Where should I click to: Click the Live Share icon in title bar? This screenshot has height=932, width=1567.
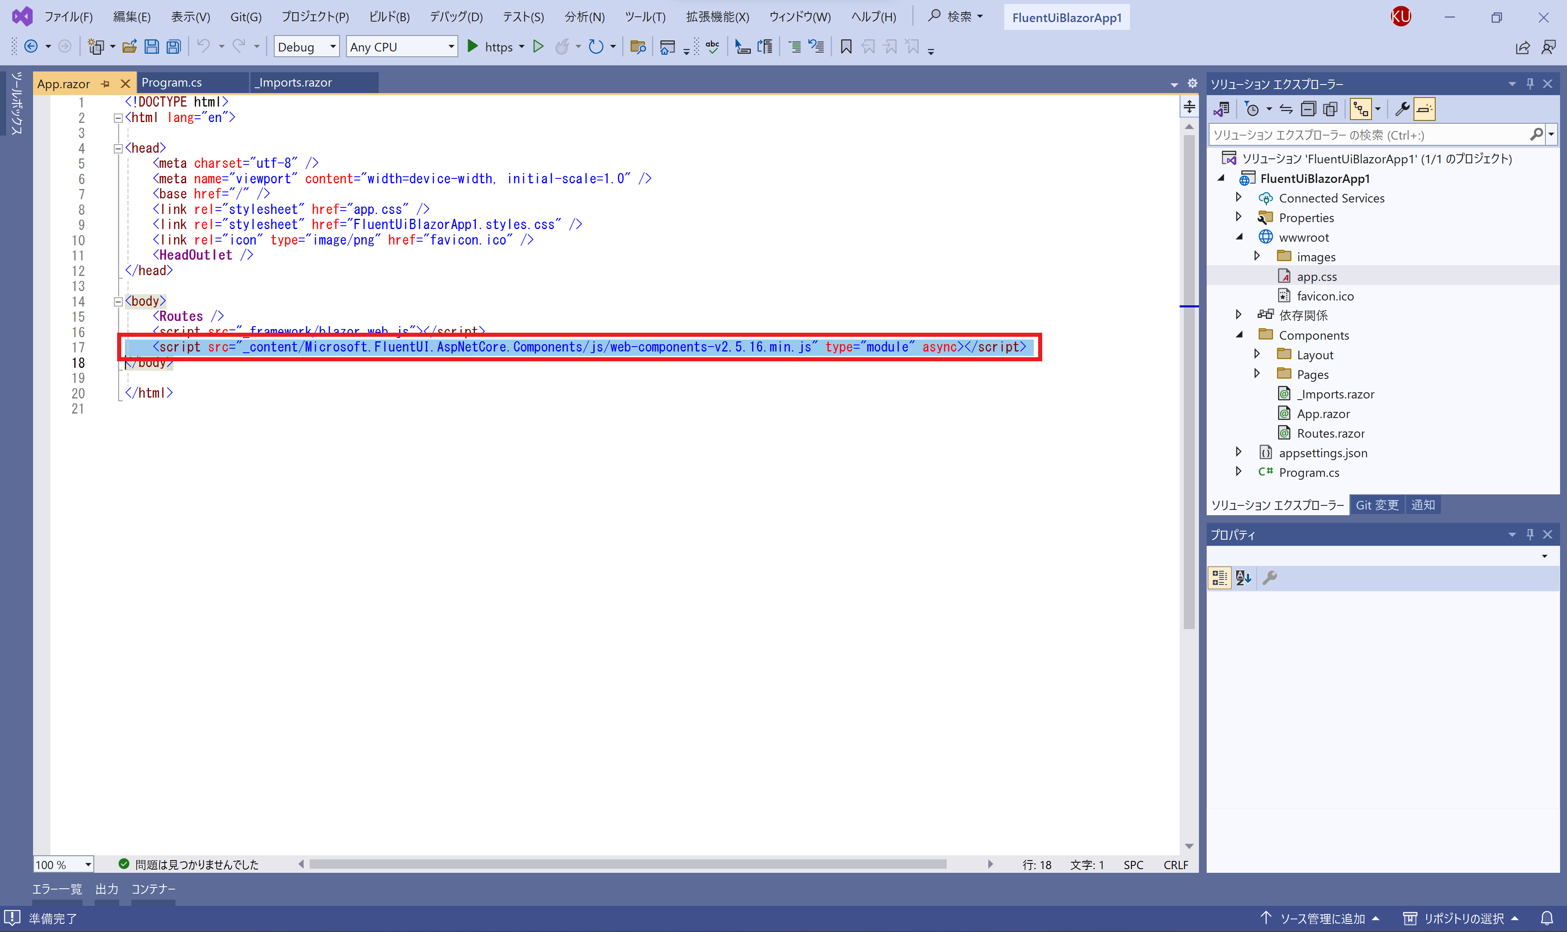[1523, 48]
